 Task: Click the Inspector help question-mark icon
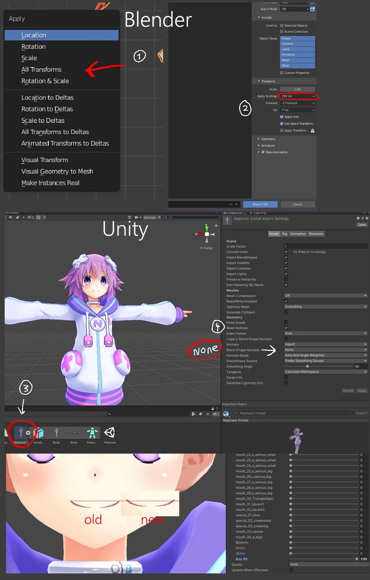pos(357,218)
